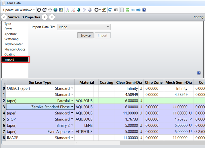
Task: Click the teal tilt/decenter elements icon
Action: [x=79, y=10]
